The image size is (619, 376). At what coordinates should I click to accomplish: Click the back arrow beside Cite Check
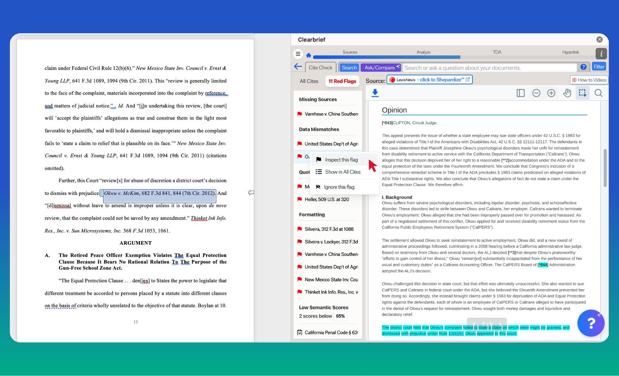pos(298,67)
